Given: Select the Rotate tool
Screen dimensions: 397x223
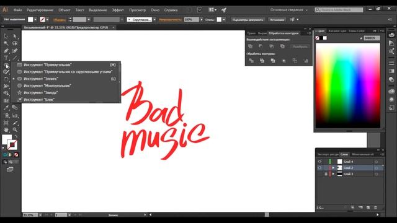Looking at the screenshot, I should [x=6, y=79].
